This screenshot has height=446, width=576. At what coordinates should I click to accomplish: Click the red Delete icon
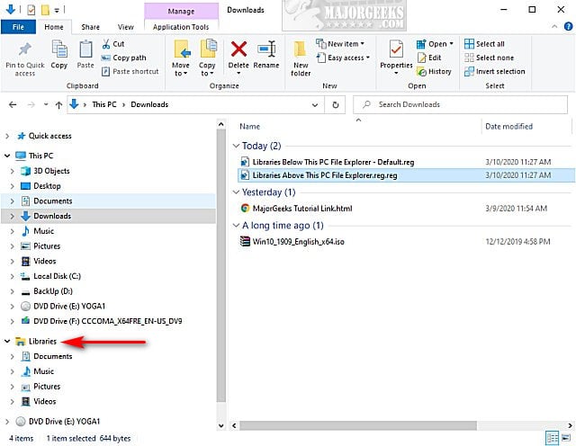238,49
